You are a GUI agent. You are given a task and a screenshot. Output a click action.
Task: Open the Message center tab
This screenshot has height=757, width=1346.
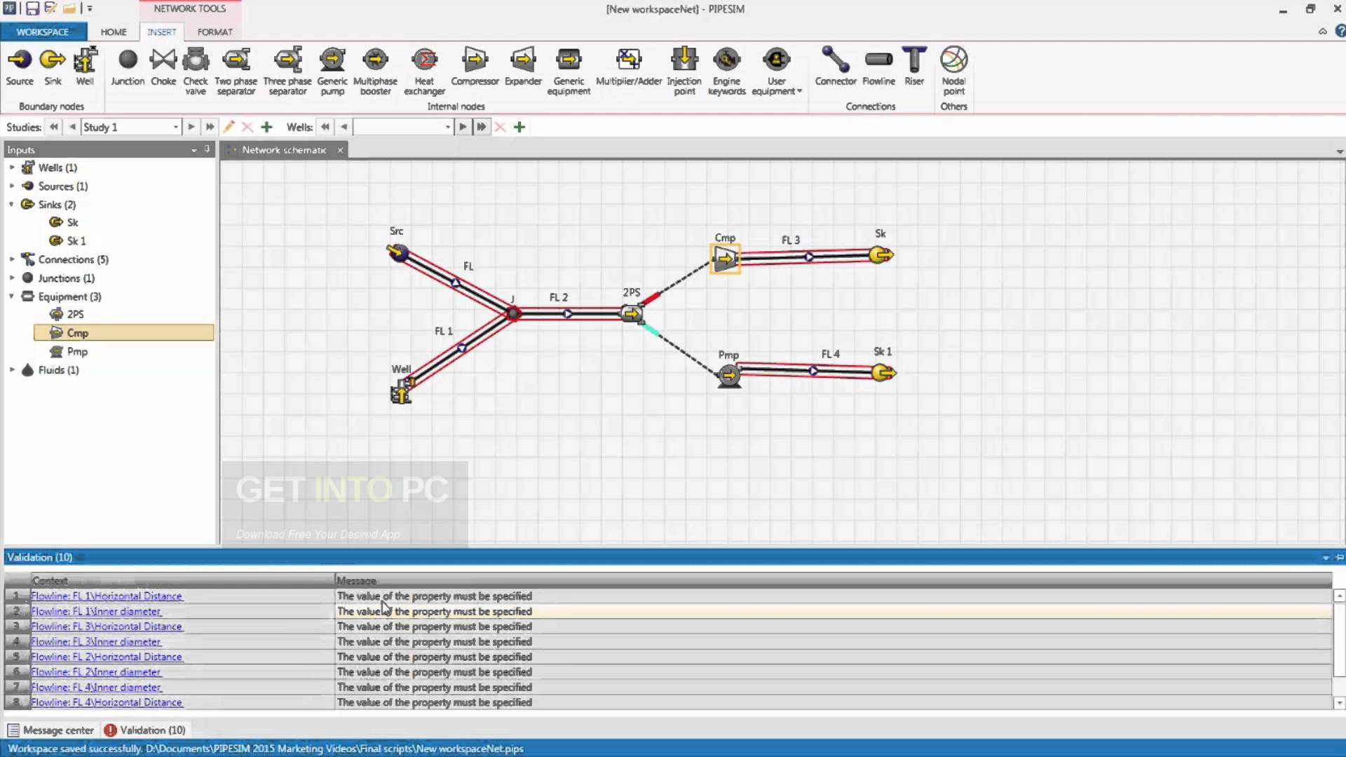coord(50,730)
